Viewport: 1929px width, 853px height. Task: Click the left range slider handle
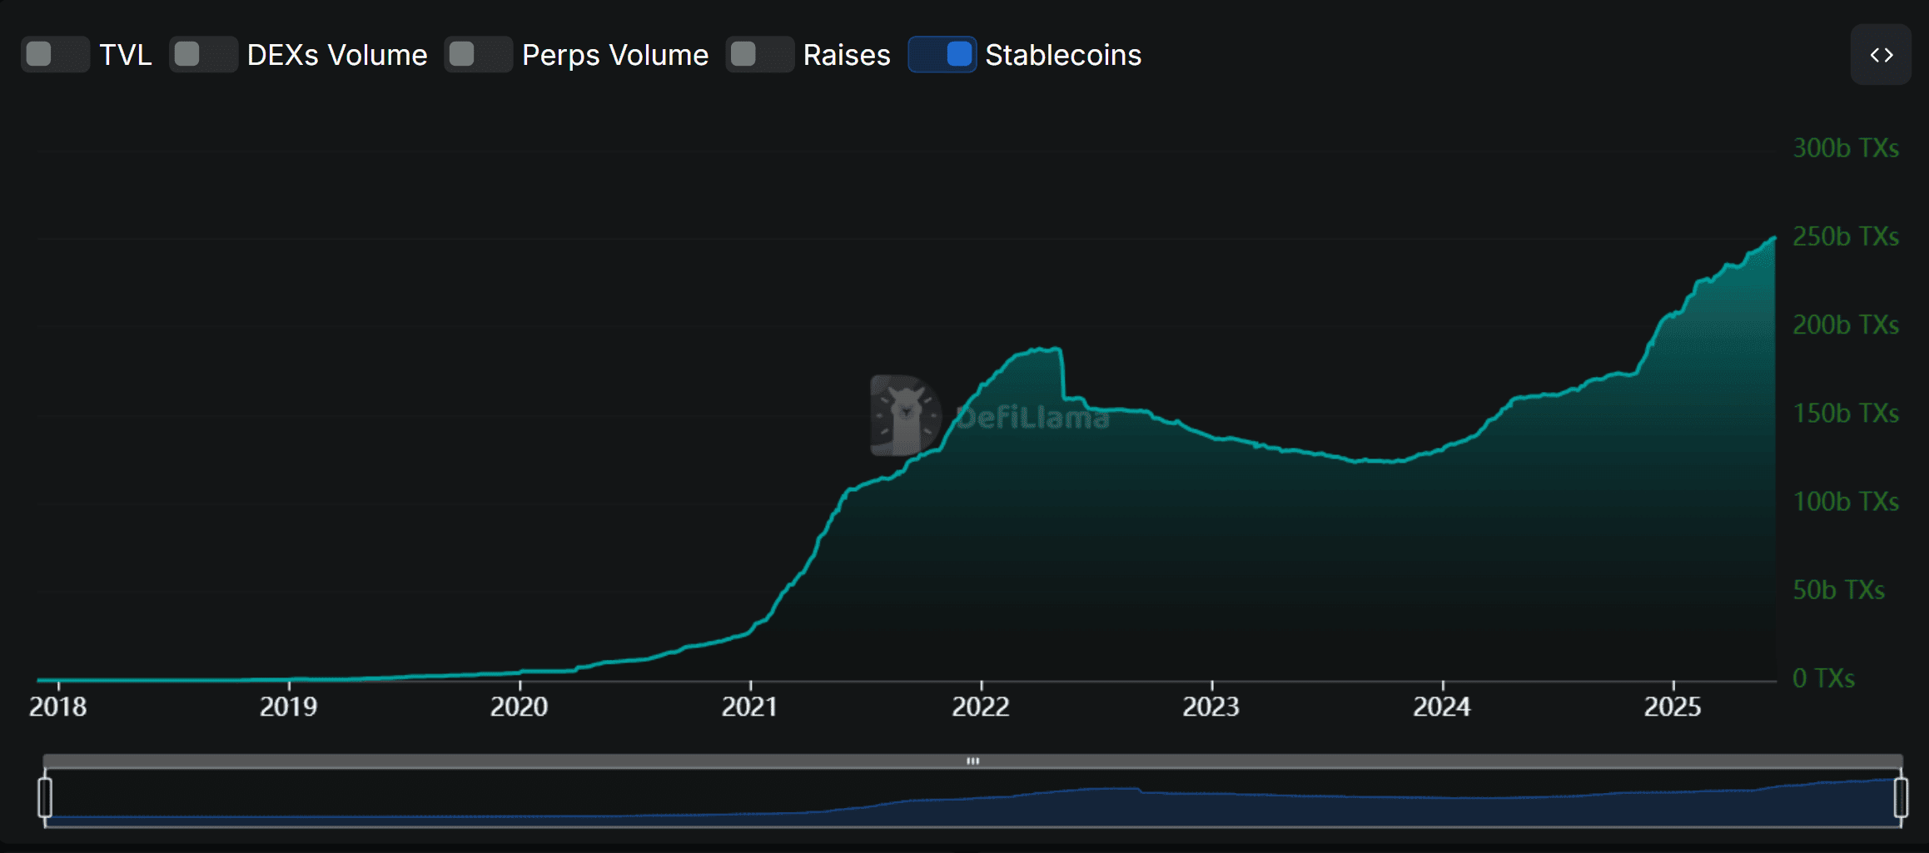pos(46,797)
